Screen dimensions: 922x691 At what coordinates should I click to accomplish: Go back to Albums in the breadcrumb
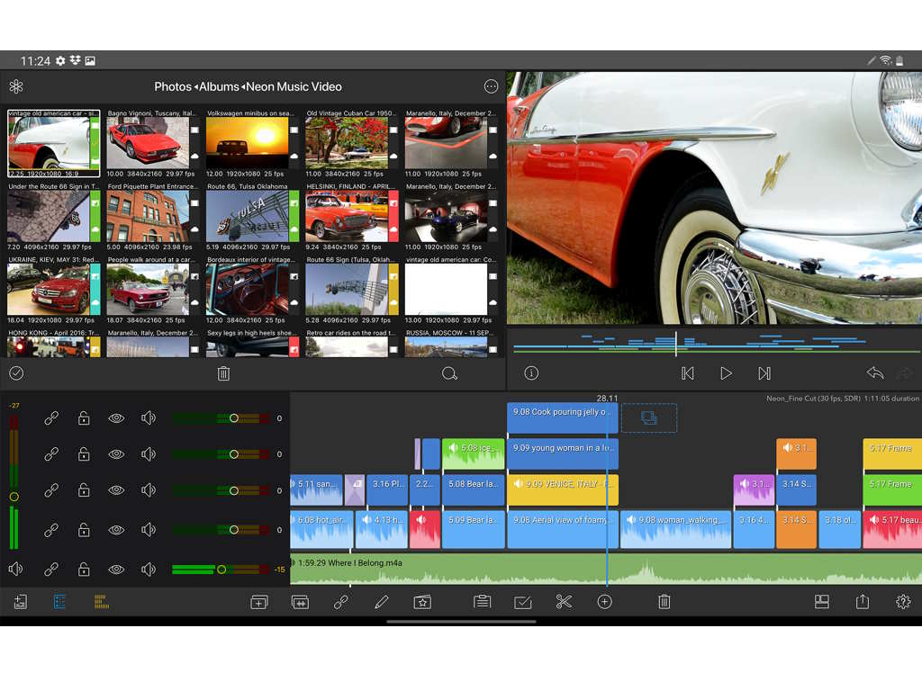tap(220, 87)
